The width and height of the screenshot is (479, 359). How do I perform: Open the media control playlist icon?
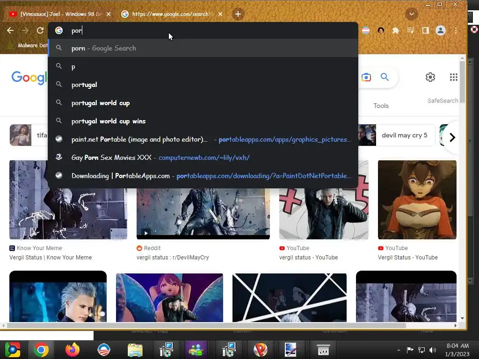[x=411, y=30]
